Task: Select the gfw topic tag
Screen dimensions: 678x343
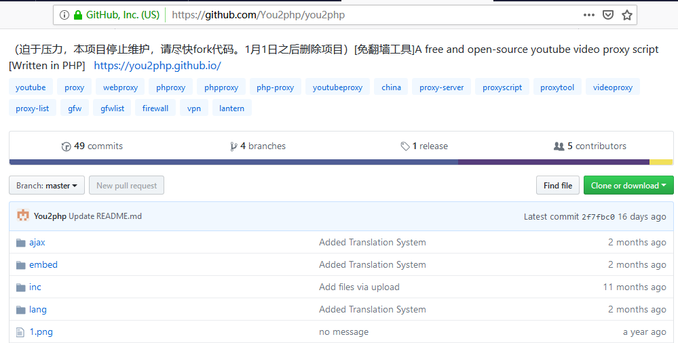Action: (x=75, y=108)
